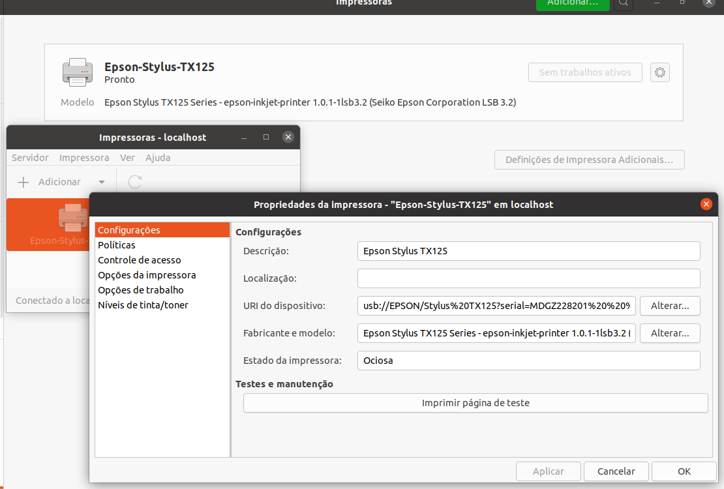Close the printer properties dialog
The width and height of the screenshot is (724, 489).
pos(706,204)
